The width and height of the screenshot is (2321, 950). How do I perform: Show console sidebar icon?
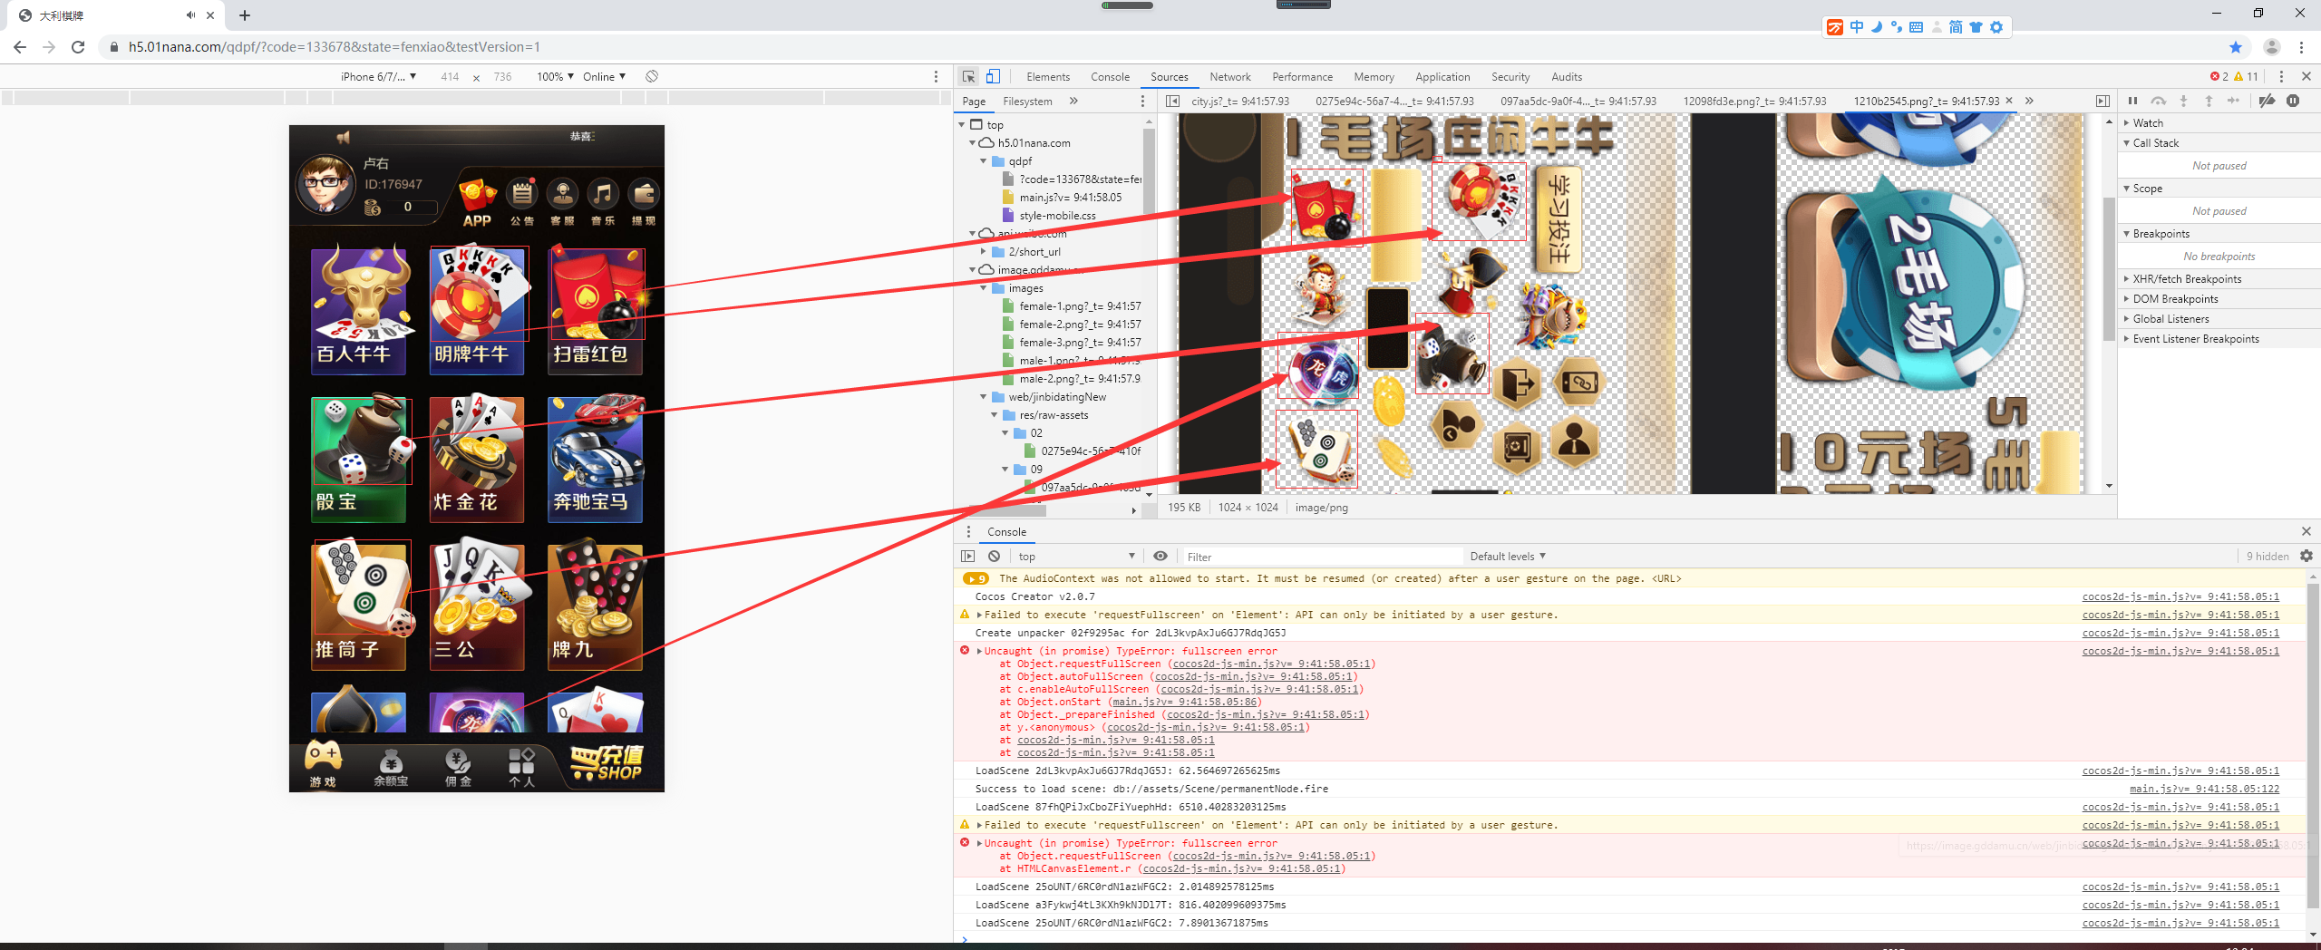968,556
